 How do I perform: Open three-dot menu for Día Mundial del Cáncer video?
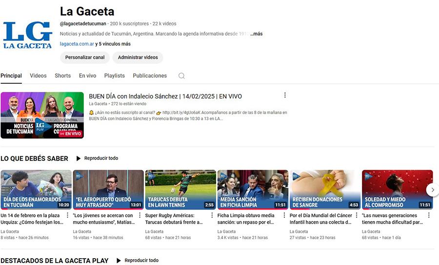click(357, 215)
